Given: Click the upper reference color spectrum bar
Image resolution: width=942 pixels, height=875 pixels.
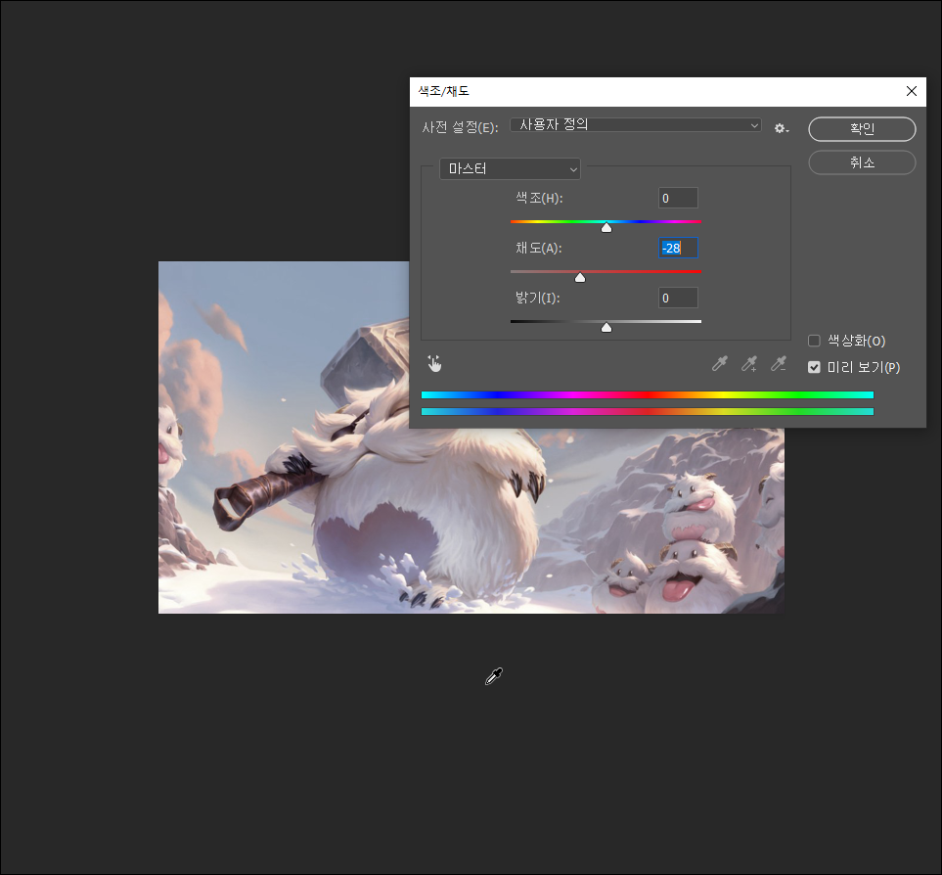Looking at the screenshot, I should 647,394.
